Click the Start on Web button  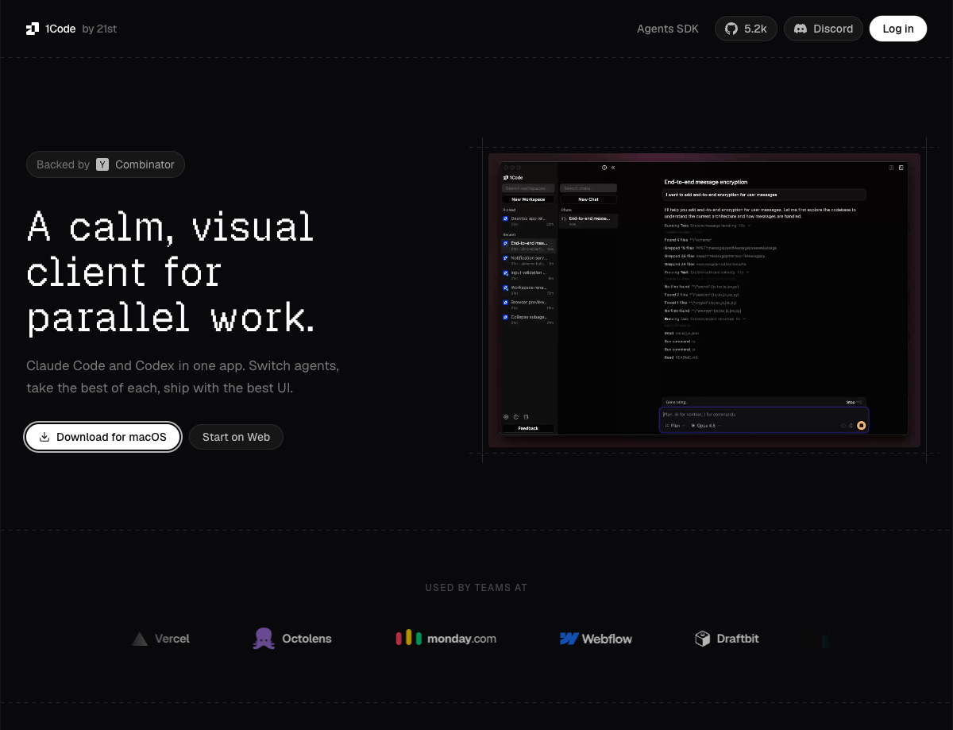point(236,437)
